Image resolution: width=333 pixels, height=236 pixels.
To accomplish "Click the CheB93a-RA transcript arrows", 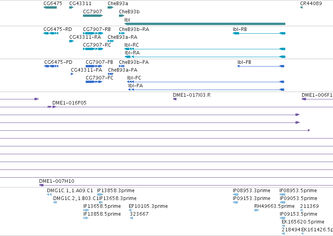I will click(x=111, y=41).
